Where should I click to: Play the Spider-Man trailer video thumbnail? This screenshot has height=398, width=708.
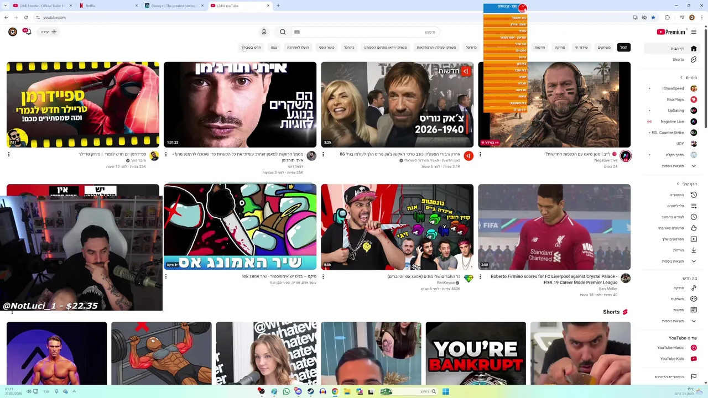point(83,104)
